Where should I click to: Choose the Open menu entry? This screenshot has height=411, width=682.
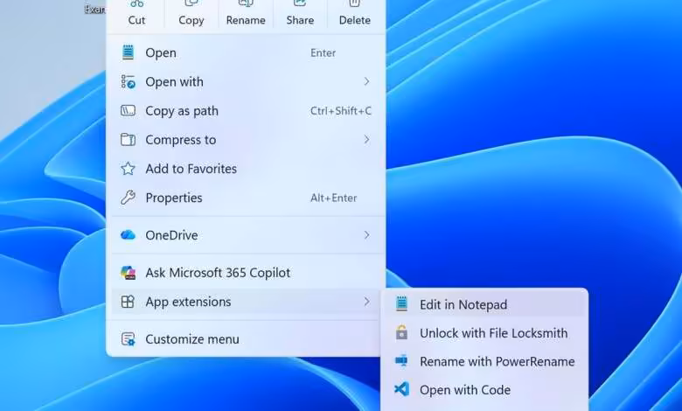pyautogui.click(x=246, y=52)
